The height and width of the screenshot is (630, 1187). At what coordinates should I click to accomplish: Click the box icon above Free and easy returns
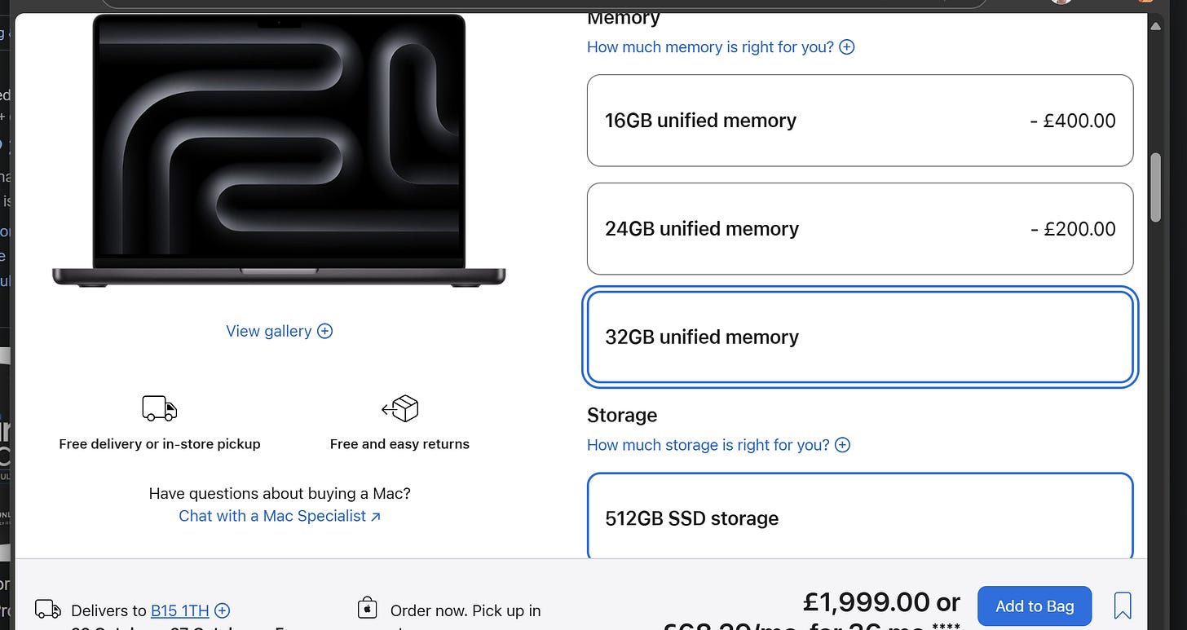[399, 408]
